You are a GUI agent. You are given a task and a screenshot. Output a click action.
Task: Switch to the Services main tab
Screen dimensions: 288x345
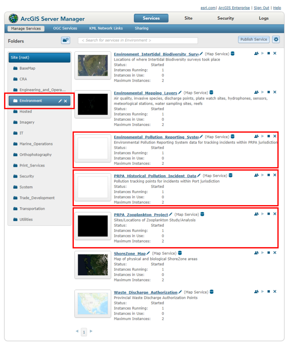(151, 18)
